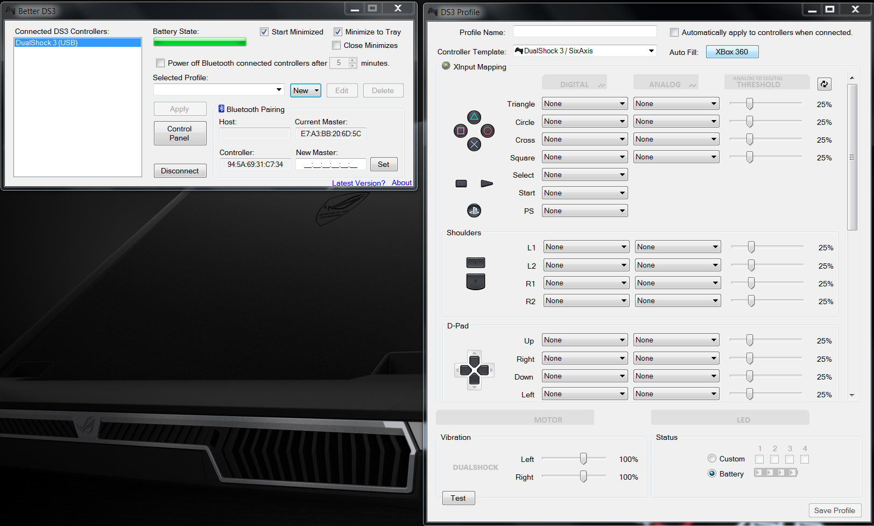Viewport: 874px width, 526px height.
Task: Click the Set new master button
Action: tap(384, 164)
